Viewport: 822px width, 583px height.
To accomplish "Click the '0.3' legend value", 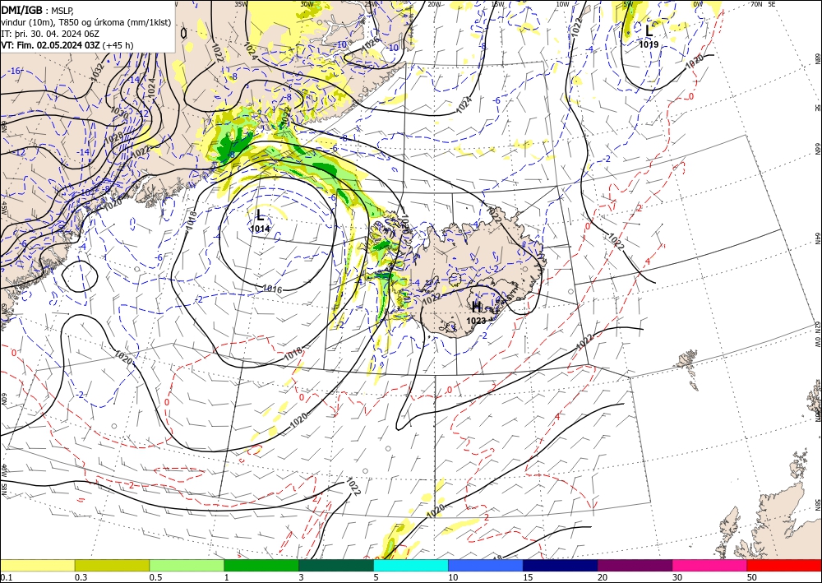I will click(81, 577).
